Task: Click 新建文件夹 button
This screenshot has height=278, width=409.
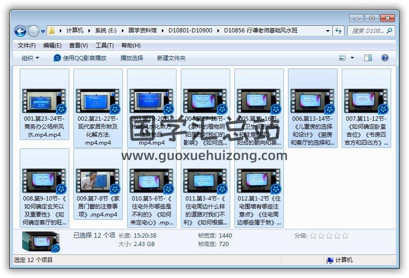Action: coord(171,58)
